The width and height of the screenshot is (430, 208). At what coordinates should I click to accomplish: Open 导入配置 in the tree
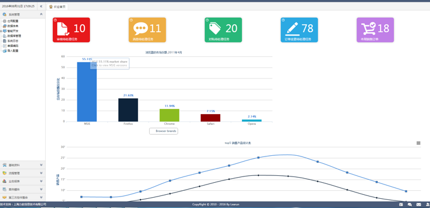click(13, 50)
